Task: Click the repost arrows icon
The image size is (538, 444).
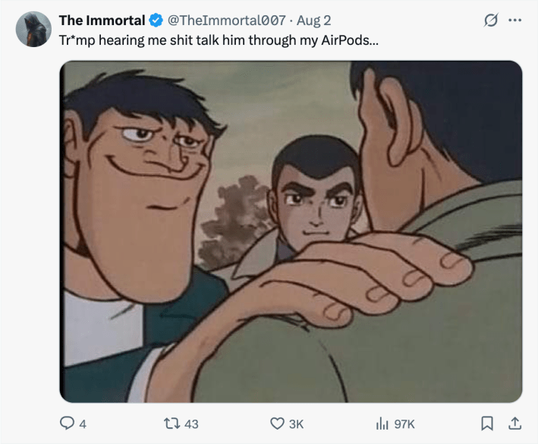Action: (x=172, y=424)
